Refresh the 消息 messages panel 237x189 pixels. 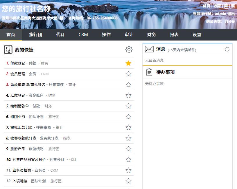tap(227, 49)
